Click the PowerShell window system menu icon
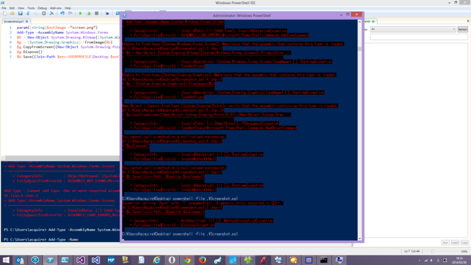The image size is (471, 265). pos(125,15)
